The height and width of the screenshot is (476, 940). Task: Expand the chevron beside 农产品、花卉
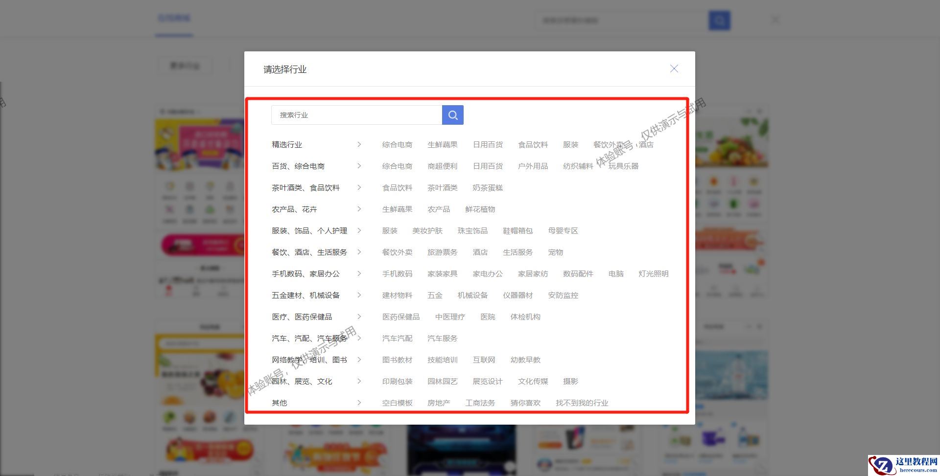[359, 209]
